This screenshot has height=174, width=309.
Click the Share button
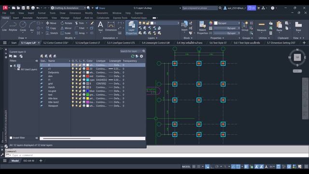(100, 8)
